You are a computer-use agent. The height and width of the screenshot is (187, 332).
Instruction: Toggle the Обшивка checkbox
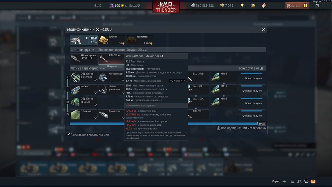[96, 117]
